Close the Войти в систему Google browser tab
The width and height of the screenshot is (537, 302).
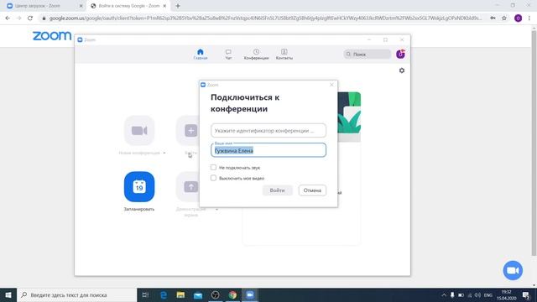[164, 6]
